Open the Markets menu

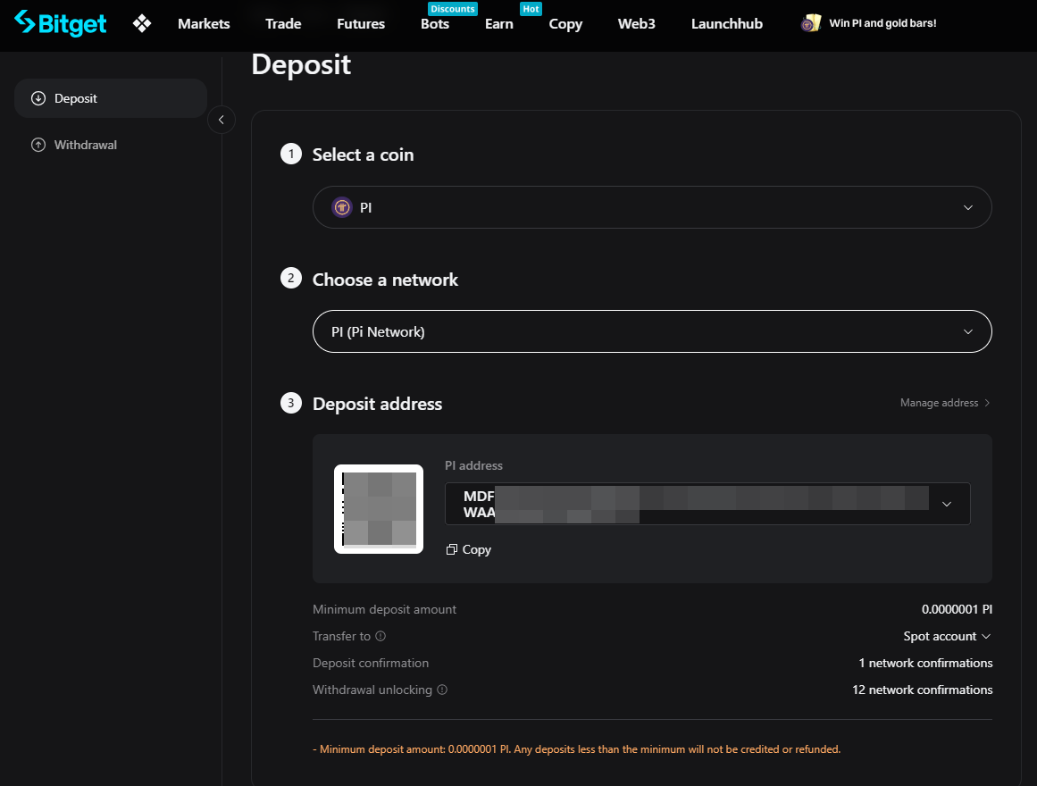pos(204,24)
